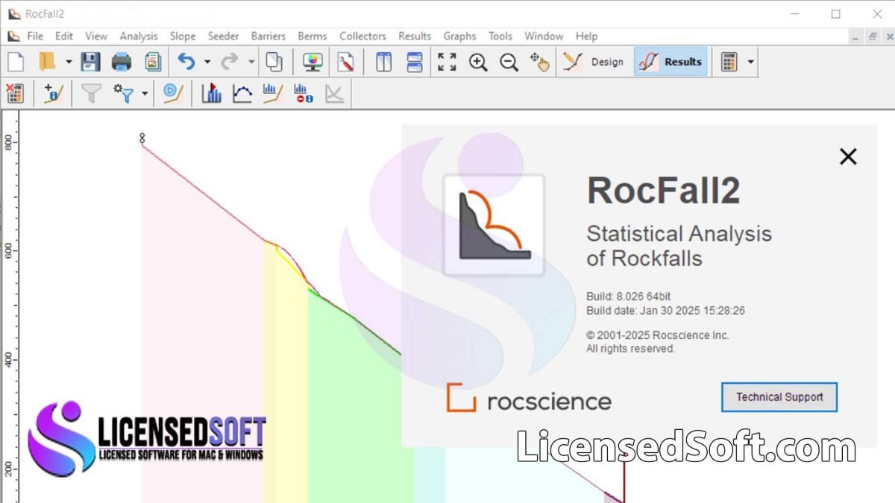Open the Barriers menu
This screenshot has width=895, height=503.
(268, 36)
